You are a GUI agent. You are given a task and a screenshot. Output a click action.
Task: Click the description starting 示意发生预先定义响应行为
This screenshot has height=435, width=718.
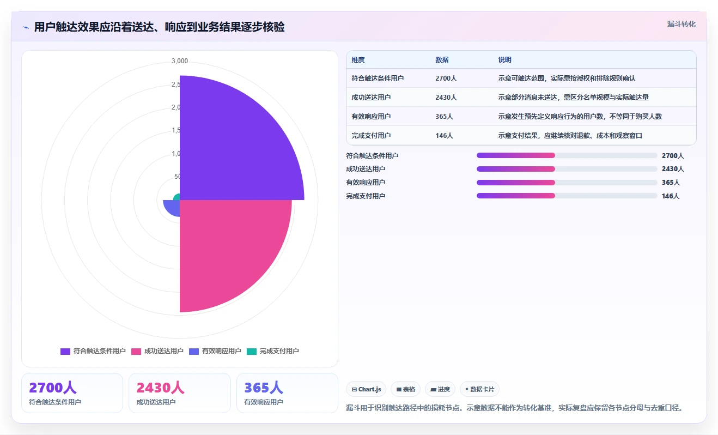[580, 117]
